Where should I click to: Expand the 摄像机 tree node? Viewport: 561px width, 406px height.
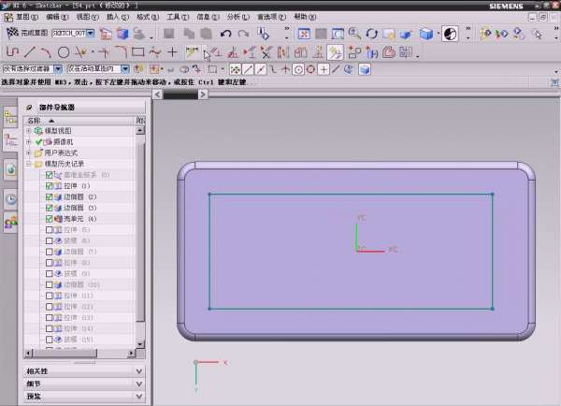29,142
